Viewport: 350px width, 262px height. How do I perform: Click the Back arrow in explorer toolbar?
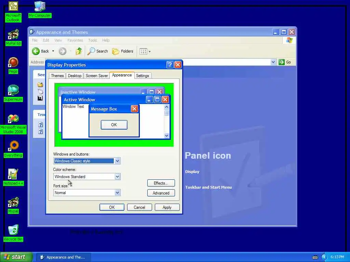(x=40, y=51)
